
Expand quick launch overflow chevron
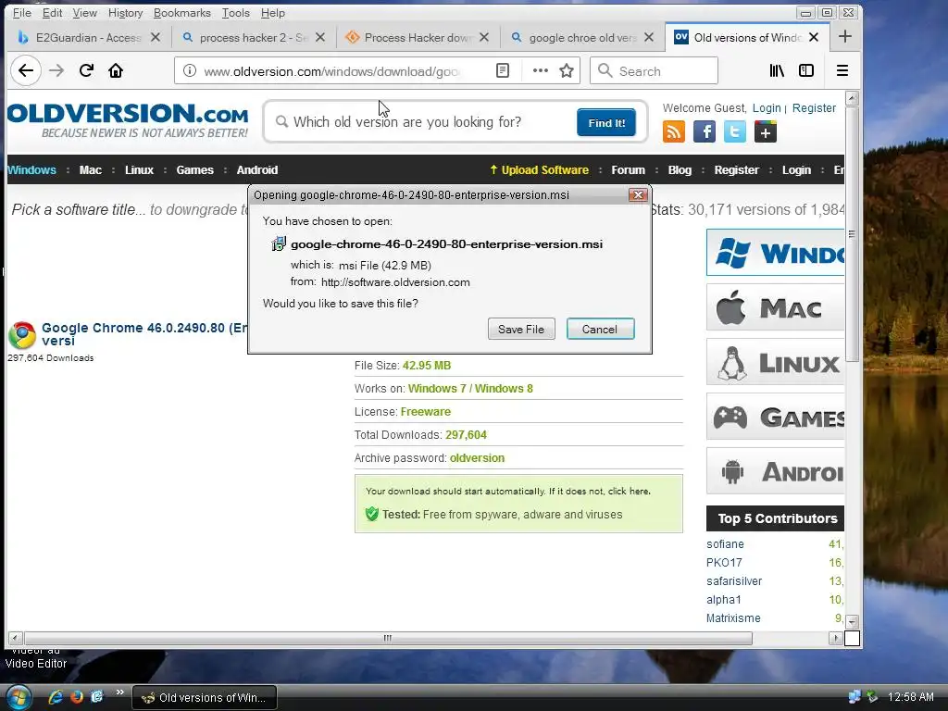[119, 692]
